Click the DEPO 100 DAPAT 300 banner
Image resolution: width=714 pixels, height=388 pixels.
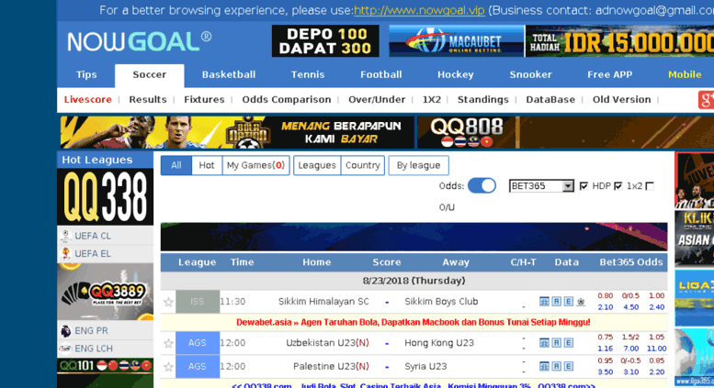point(325,41)
